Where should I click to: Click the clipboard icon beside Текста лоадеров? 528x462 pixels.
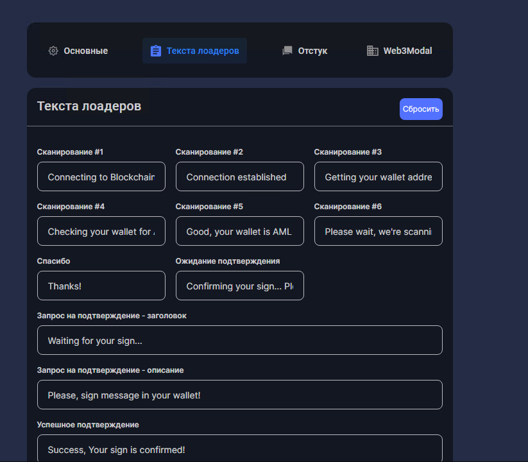[155, 51]
